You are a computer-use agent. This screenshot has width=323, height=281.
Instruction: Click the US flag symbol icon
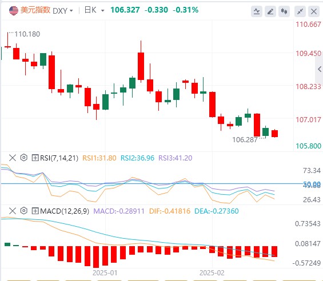coord(14,10)
